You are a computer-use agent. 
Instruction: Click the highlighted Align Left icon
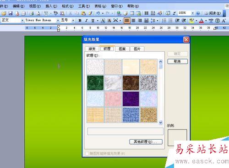(x=127, y=21)
